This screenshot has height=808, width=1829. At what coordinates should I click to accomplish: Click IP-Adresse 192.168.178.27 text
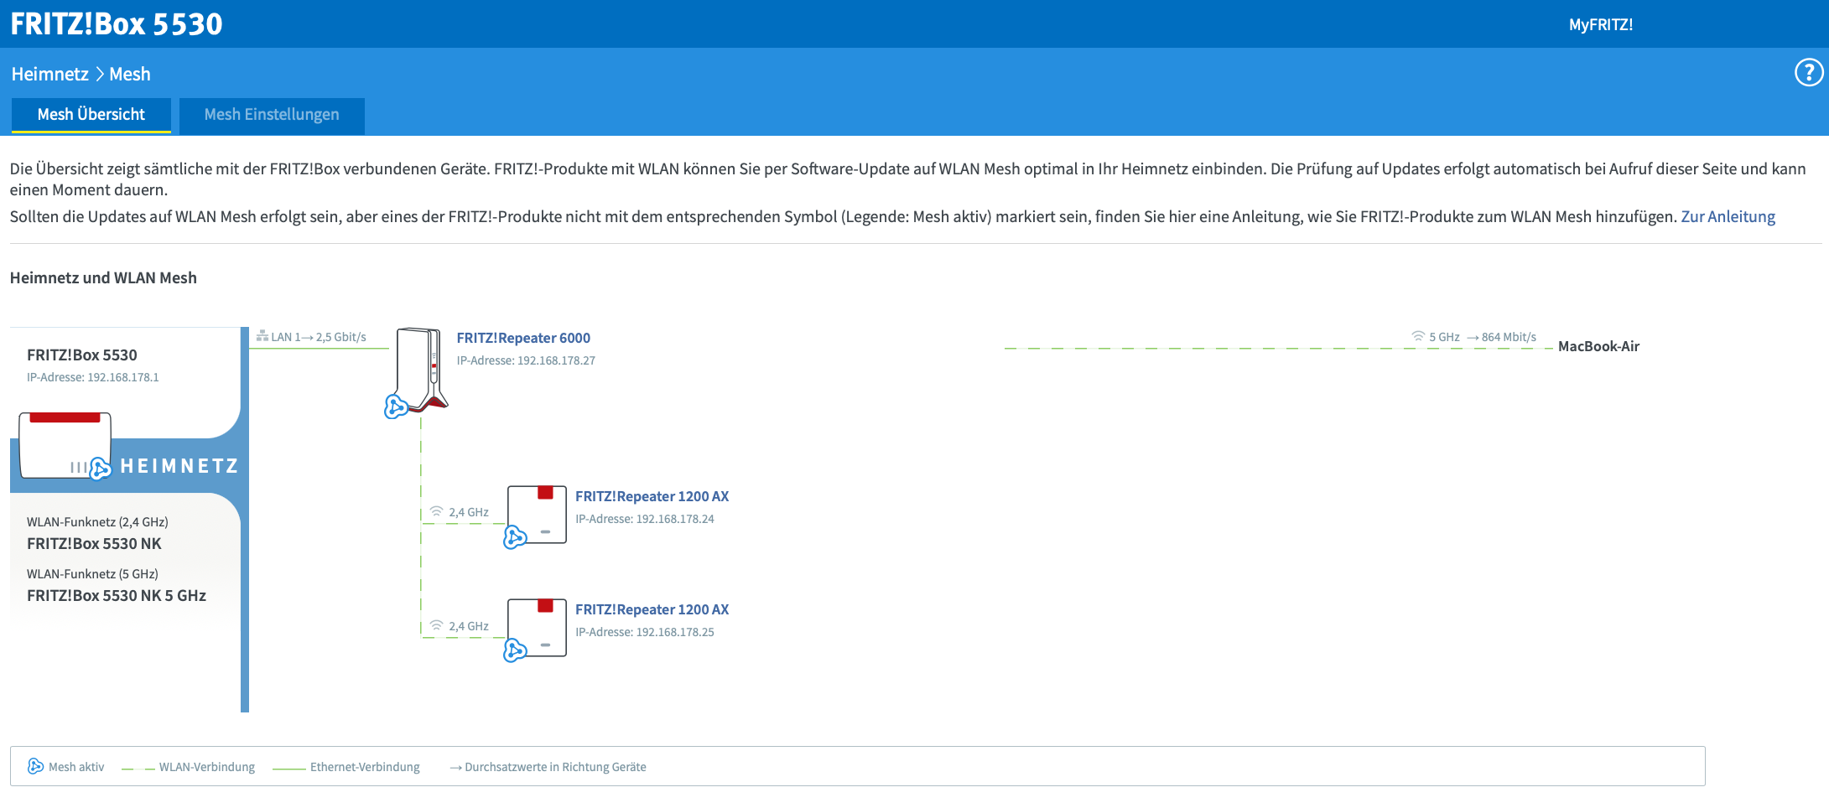pyautogui.click(x=526, y=360)
